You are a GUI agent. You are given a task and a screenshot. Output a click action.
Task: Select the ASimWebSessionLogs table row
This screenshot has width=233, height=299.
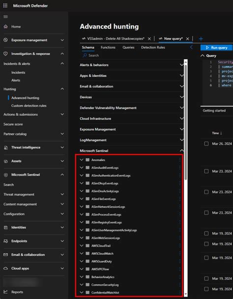click(x=130, y=238)
